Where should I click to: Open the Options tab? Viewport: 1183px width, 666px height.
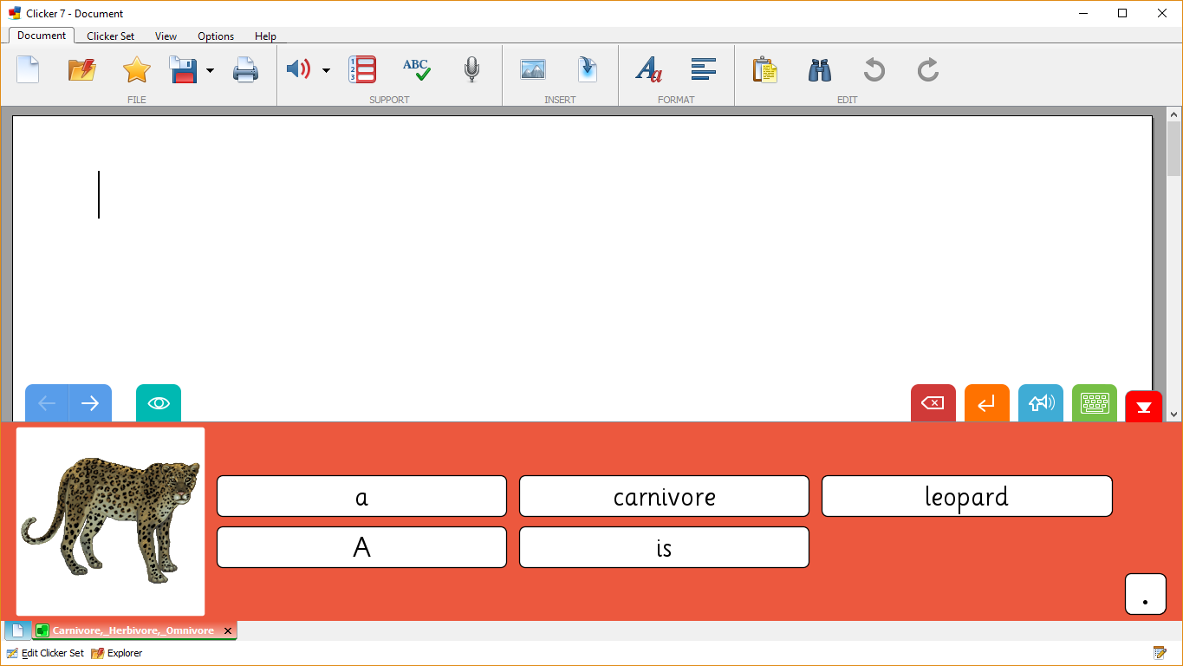click(x=216, y=36)
